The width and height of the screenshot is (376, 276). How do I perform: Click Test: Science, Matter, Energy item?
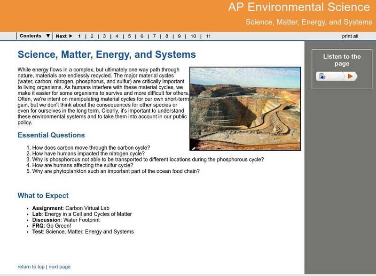[x=83, y=232]
